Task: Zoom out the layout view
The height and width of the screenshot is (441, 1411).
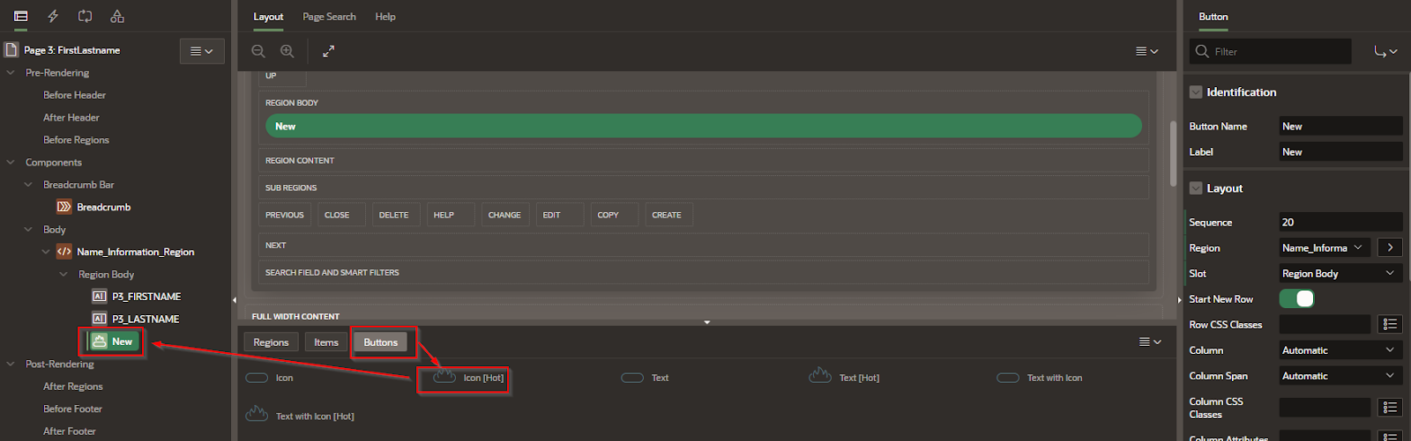Action: [x=258, y=51]
